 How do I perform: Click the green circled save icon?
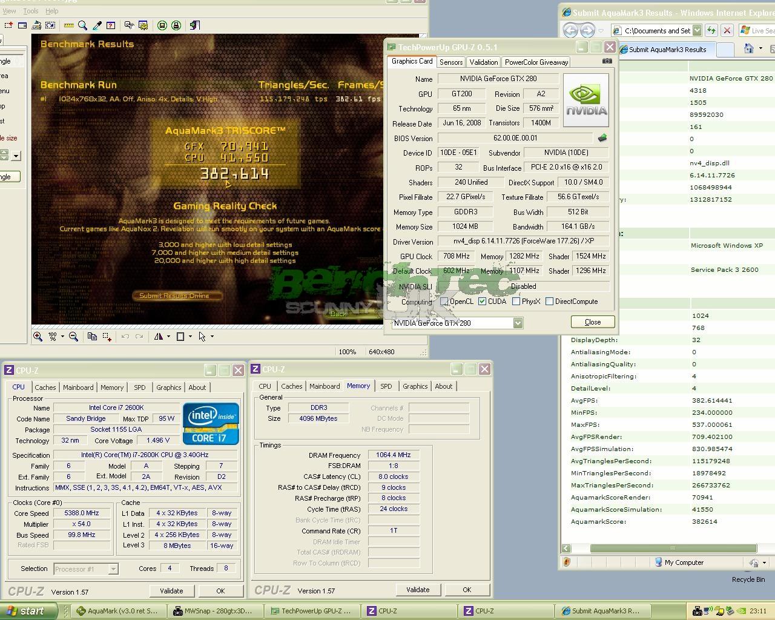[x=162, y=25]
